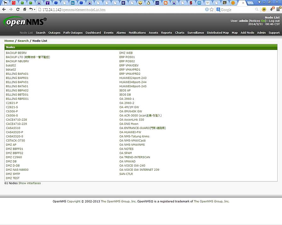Image resolution: width=282 pixels, height=225 pixels.
Task: Open node BACKUP NBUSRV
Action: [17, 61]
